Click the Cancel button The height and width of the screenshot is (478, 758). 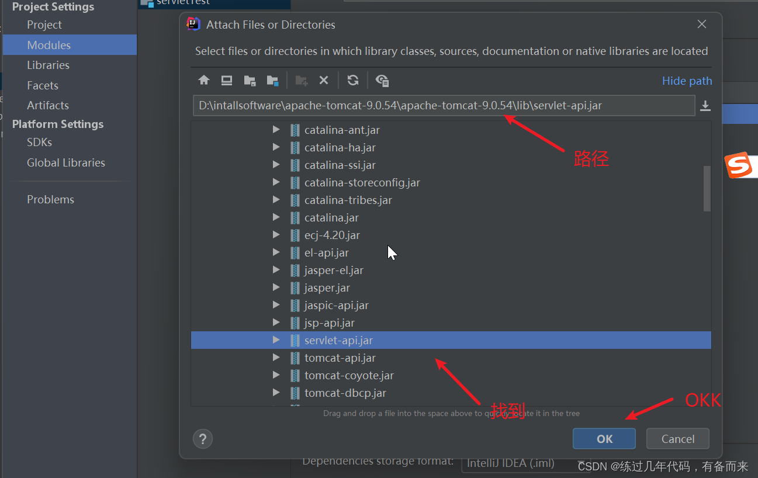tap(678, 439)
